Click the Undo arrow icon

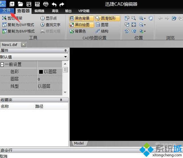[x=54, y=5]
